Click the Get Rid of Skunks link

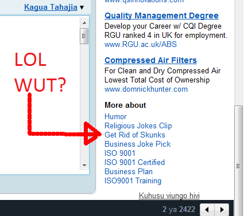point(135,135)
